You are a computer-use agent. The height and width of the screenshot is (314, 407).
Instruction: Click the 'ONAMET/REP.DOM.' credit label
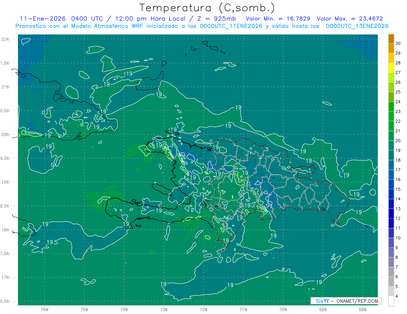coord(358,301)
